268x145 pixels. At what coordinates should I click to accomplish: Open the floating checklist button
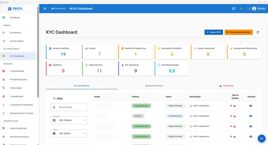point(262,139)
